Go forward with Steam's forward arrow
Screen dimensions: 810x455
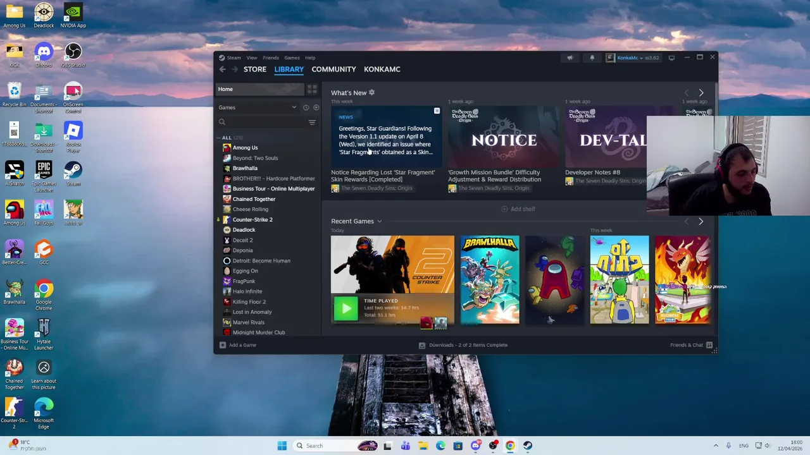coord(235,70)
